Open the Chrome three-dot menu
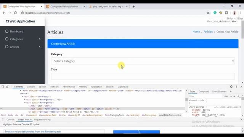The height and width of the screenshot is (137, 244). click(x=240, y=13)
